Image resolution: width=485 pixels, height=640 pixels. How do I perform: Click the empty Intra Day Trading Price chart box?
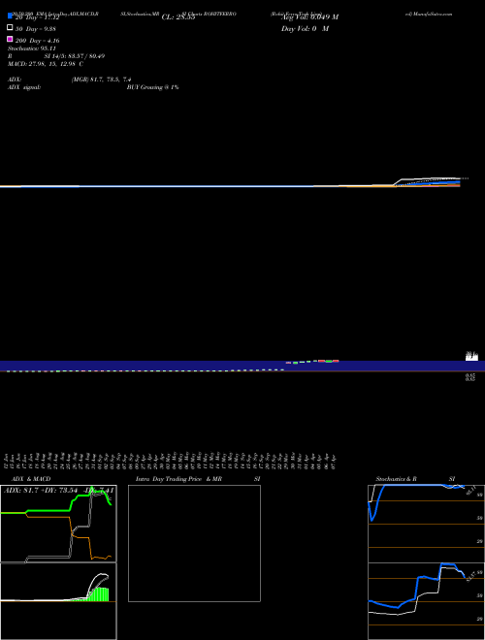click(194, 543)
